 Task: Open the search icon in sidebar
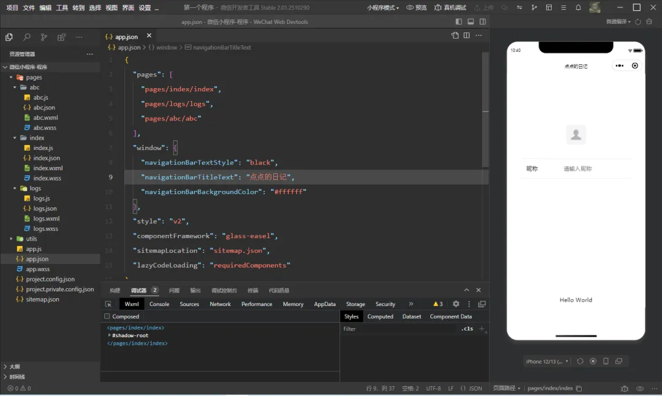(26, 37)
